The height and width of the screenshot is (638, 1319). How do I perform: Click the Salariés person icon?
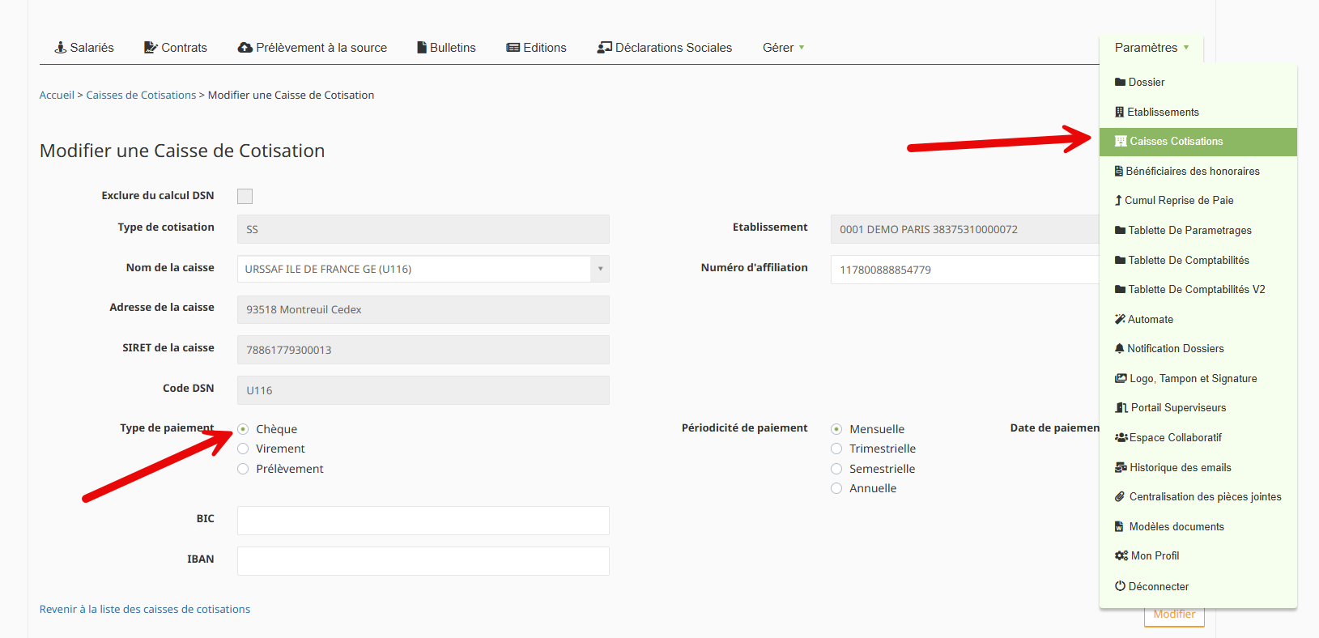click(x=60, y=48)
